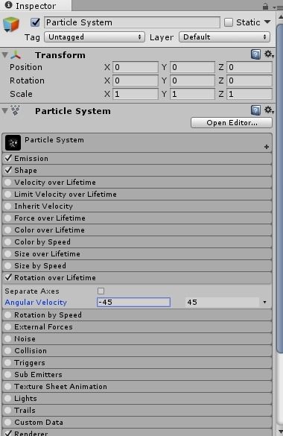Open the Static options dropdown arrow
This screenshot has width=283, height=436.
(267, 22)
